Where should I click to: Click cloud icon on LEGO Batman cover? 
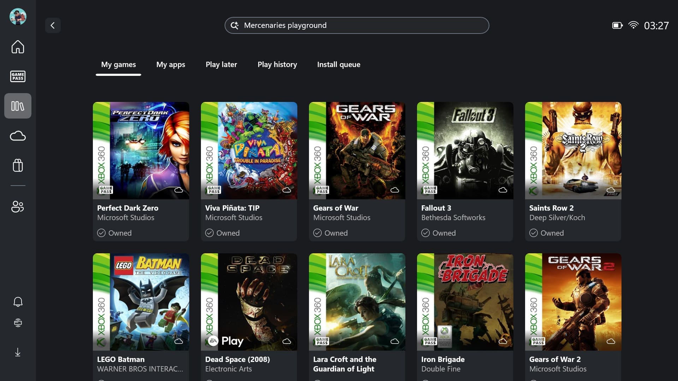179,341
